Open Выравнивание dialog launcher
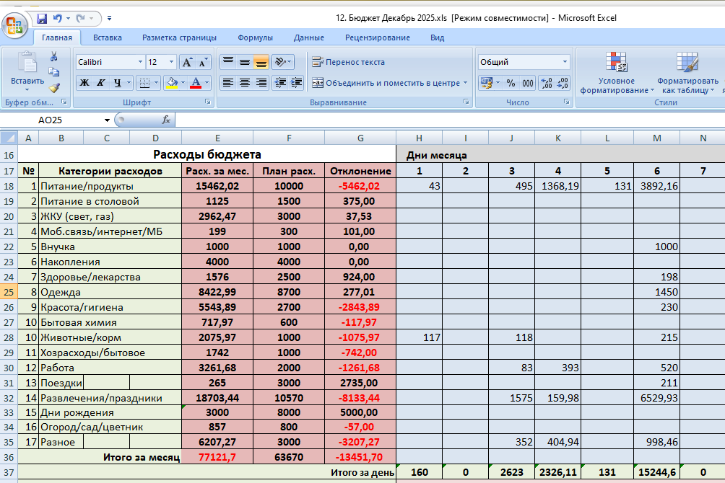Image resolution: width=725 pixels, height=483 pixels. 466,102
